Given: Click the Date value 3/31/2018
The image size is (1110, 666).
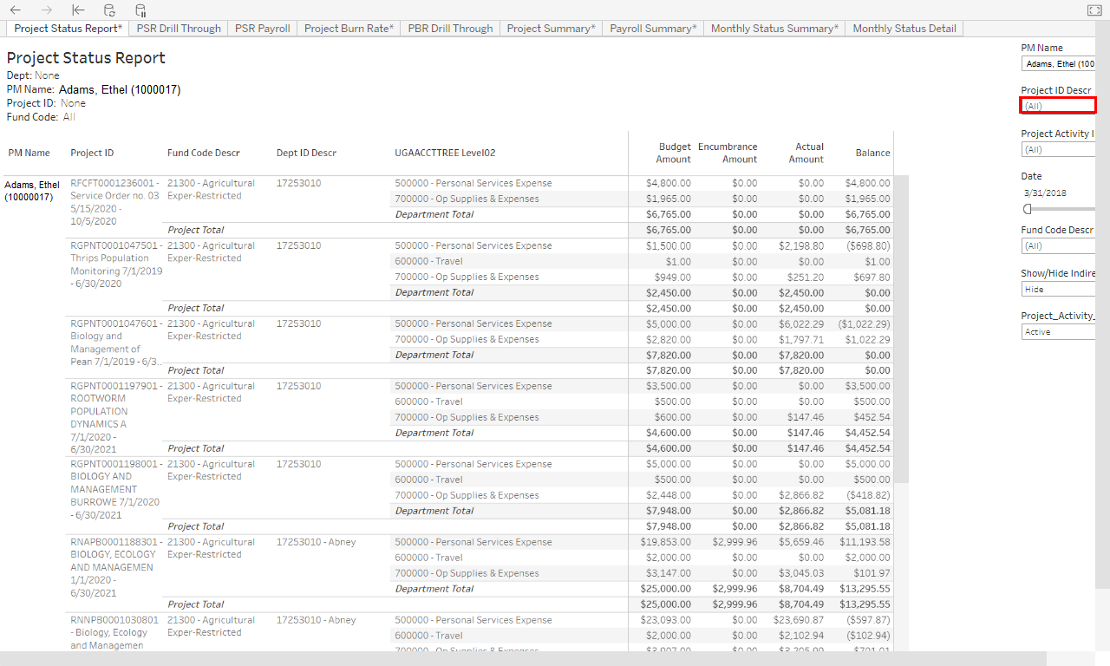Looking at the screenshot, I should 1045,193.
